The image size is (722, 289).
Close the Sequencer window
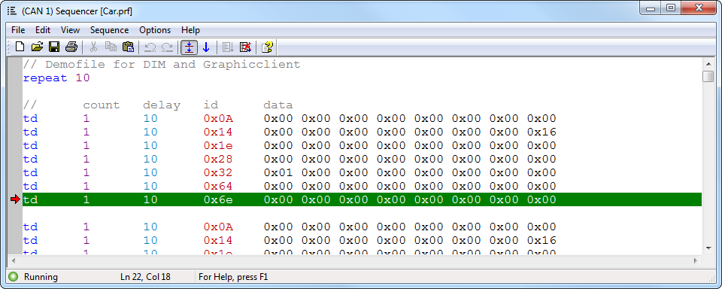tap(698, 8)
